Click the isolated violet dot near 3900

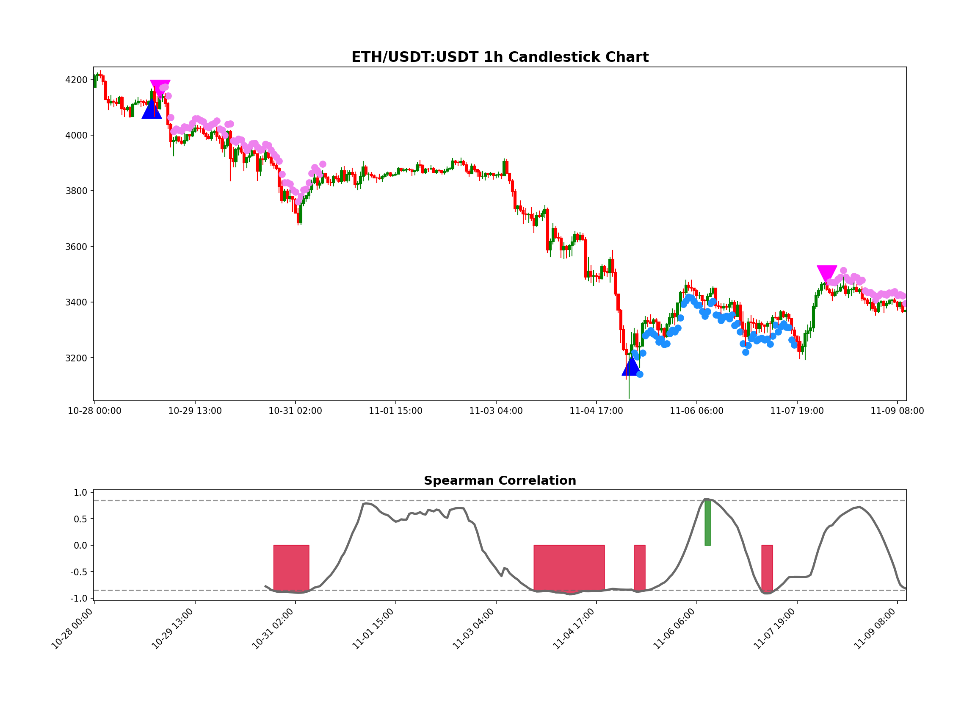pyautogui.click(x=323, y=164)
